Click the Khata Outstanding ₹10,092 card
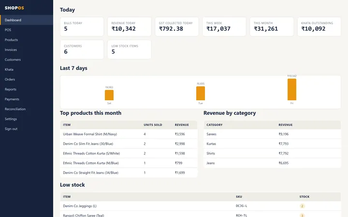Screen dimensions: 348x217 [319, 27]
